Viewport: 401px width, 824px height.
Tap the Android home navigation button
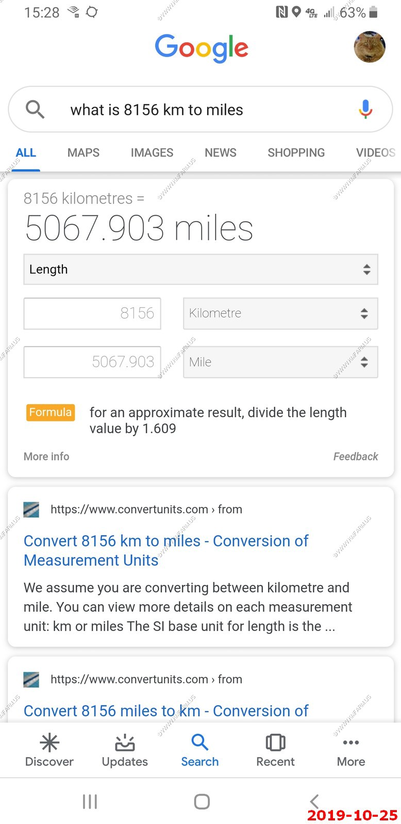[202, 801]
